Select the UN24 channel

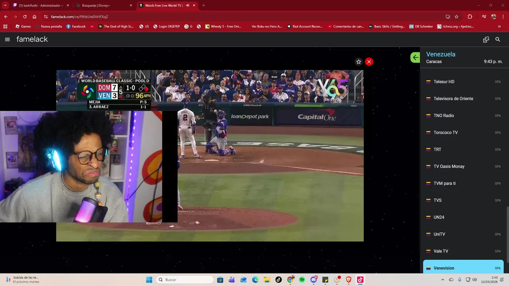[463, 217]
